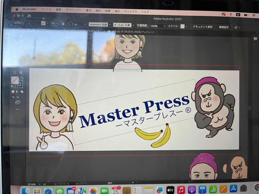The height and width of the screenshot is (194, 259).
Task: Open the ヘルプ menu
Action: tap(145, 12)
